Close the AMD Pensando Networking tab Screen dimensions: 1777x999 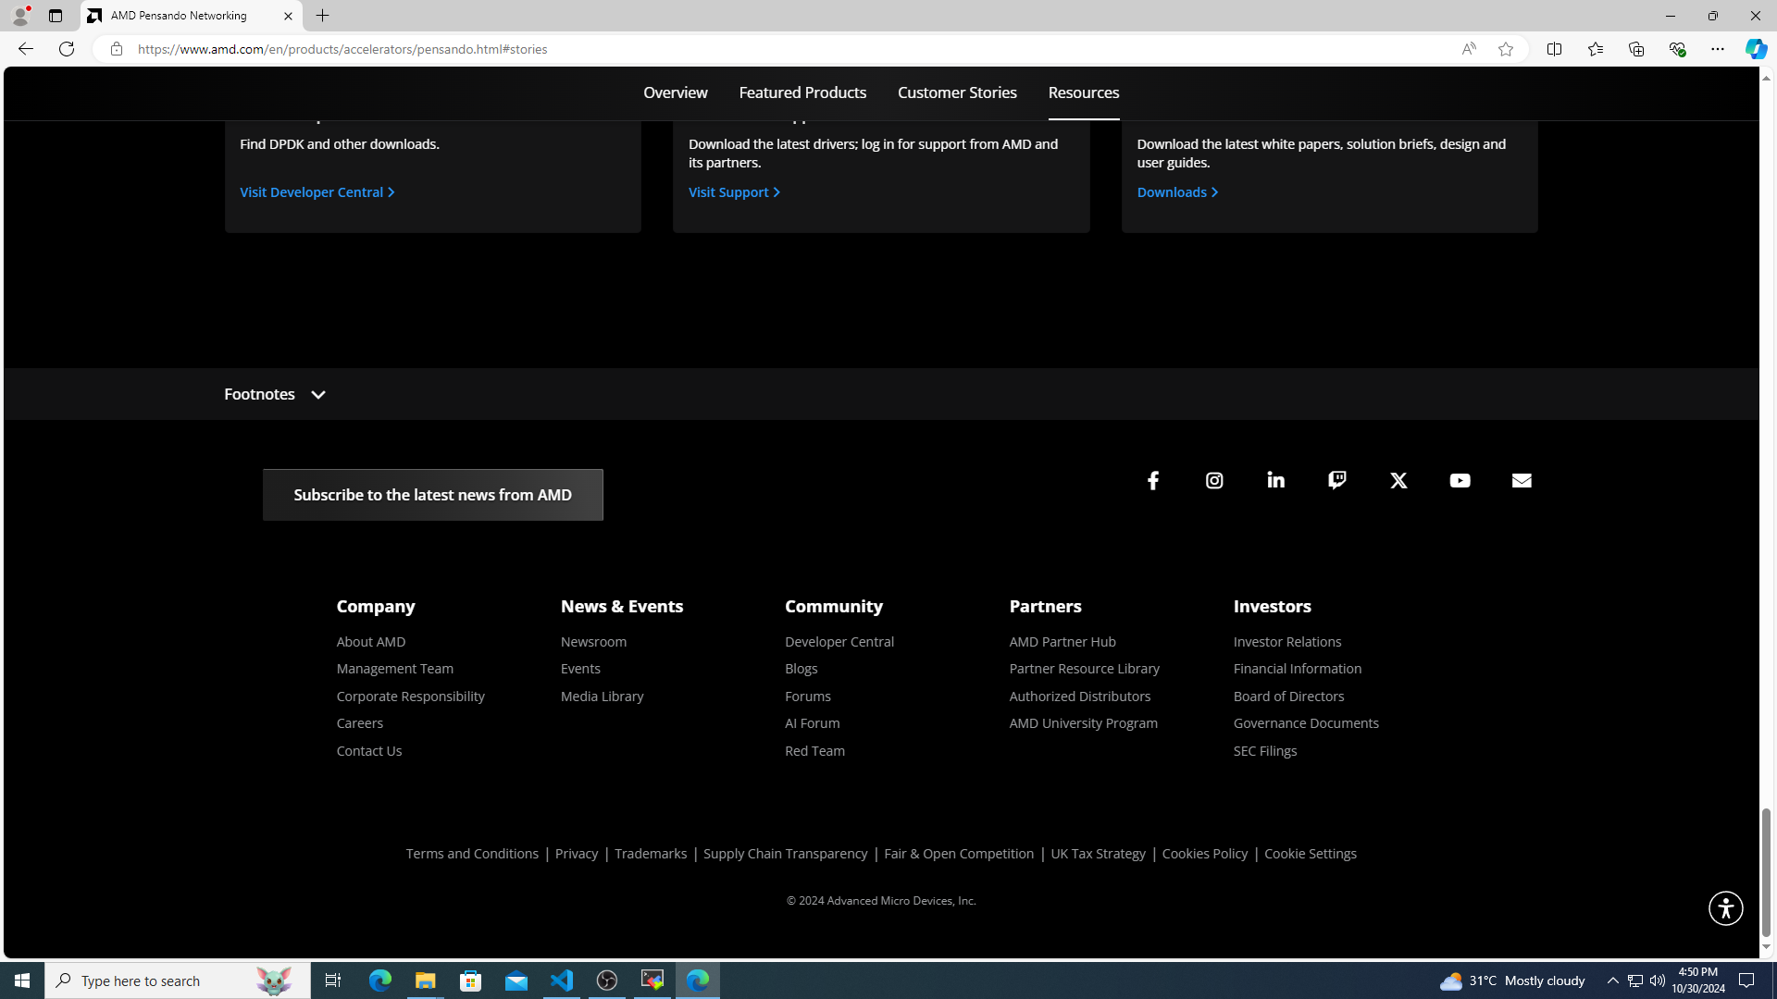[288, 16]
